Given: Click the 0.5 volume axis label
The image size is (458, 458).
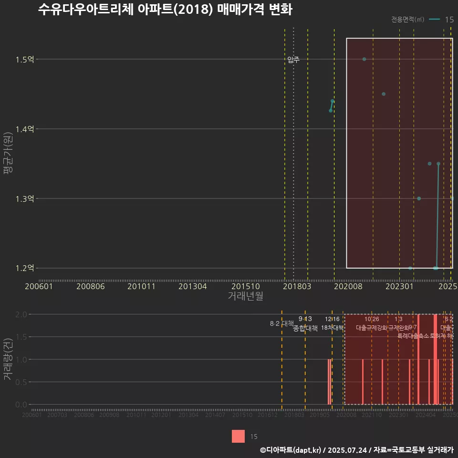Looking at the screenshot, I should pyautogui.click(x=21, y=382).
